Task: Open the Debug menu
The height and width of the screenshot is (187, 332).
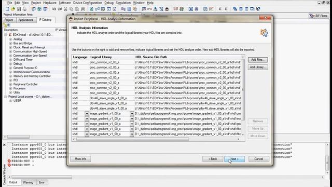Action: 109,3
